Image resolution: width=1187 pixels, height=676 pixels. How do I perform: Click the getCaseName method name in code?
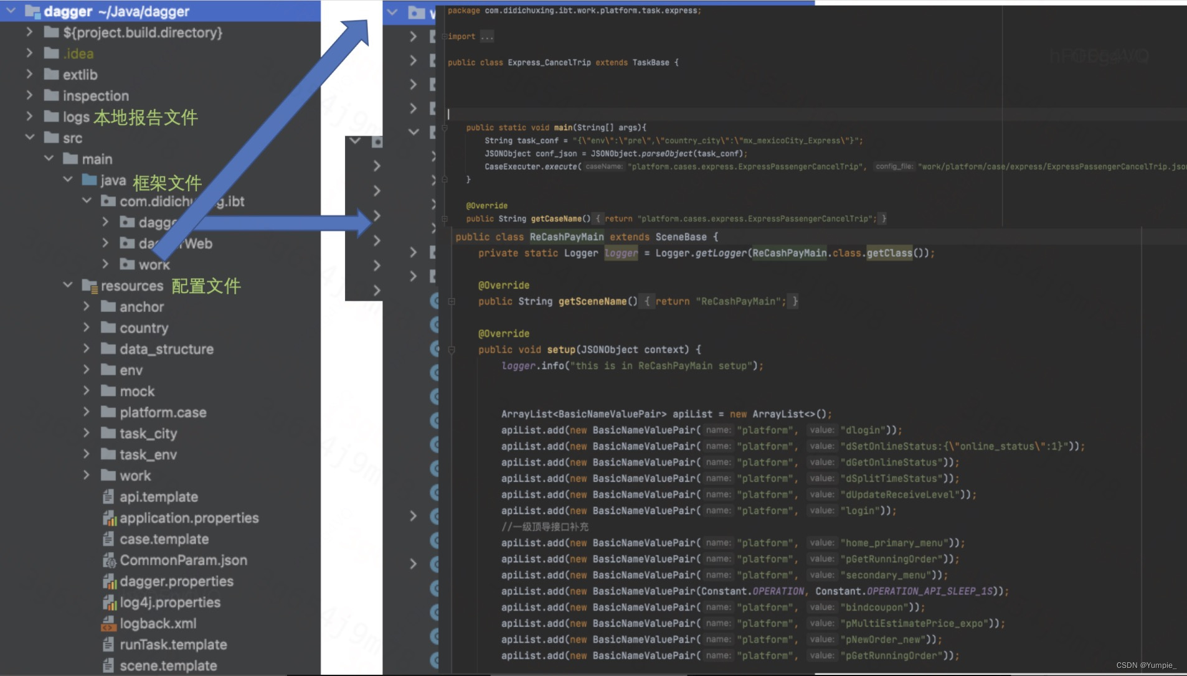(556, 219)
